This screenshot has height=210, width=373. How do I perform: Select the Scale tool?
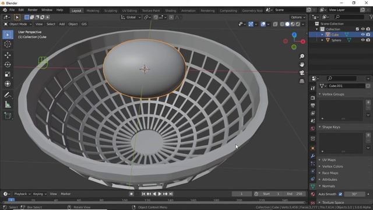tap(8, 74)
